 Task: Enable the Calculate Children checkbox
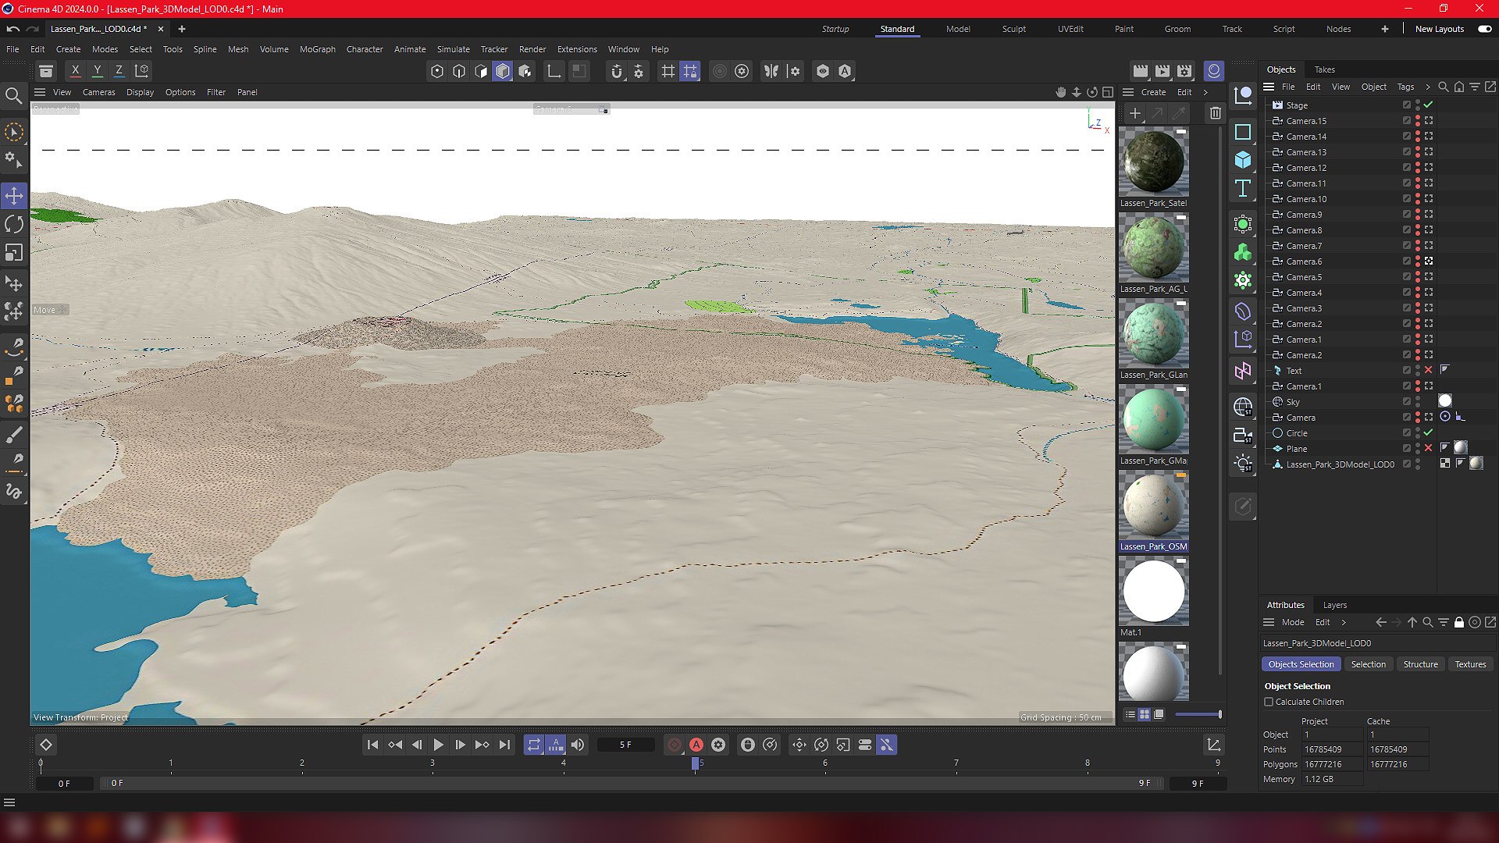(1269, 702)
